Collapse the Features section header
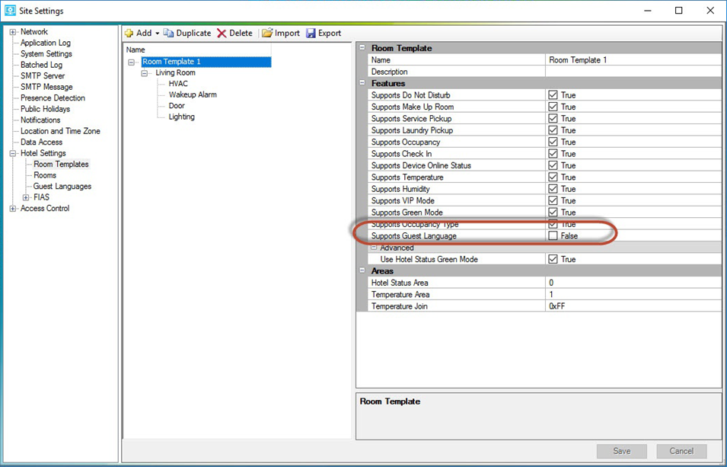The width and height of the screenshot is (727, 467). tap(362, 83)
